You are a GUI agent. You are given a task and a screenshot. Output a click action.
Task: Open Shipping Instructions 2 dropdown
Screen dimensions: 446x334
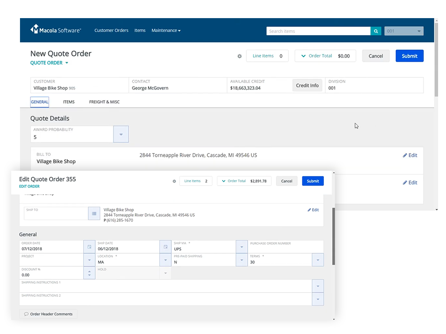click(x=318, y=299)
